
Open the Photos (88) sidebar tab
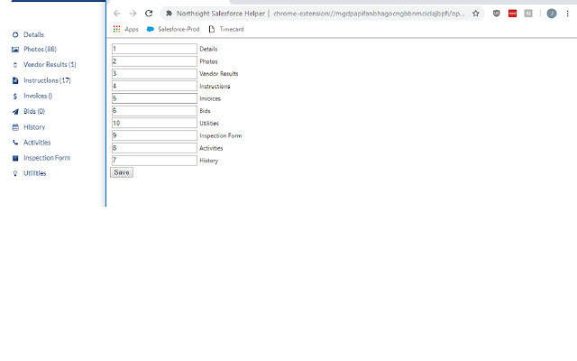(40, 49)
